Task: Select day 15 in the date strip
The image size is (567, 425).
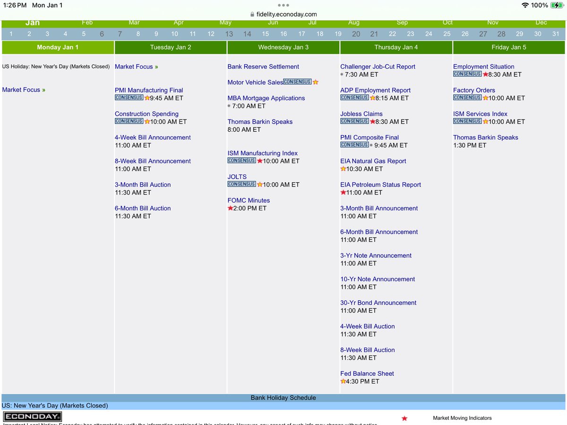Action: [x=265, y=34]
